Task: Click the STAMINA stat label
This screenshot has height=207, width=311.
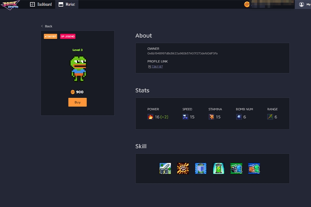Action: click(215, 109)
